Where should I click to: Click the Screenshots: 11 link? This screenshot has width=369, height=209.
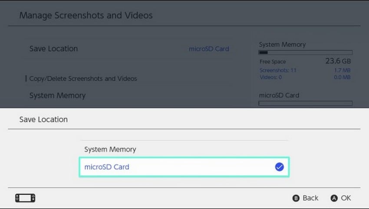click(x=278, y=70)
